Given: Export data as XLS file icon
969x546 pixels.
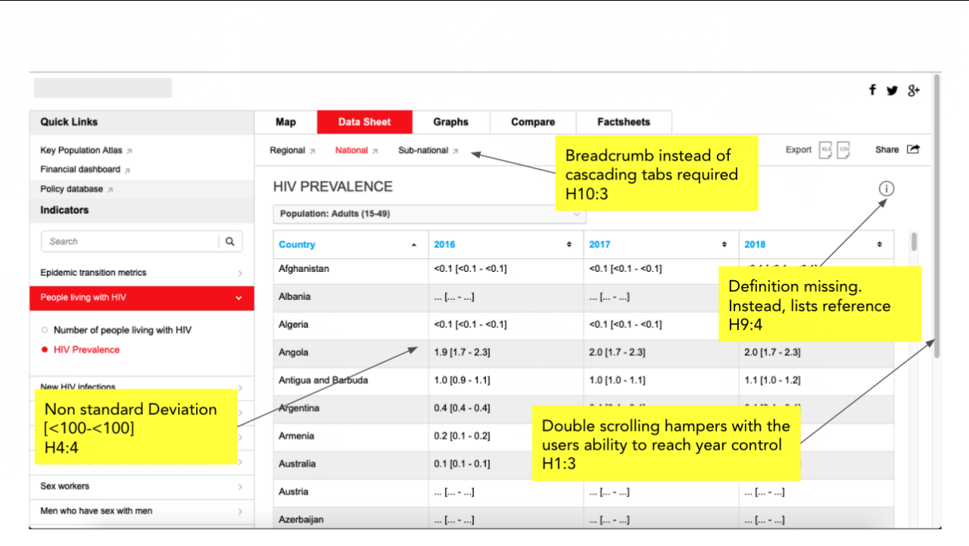Looking at the screenshot, I should click(x=826, y=150).
